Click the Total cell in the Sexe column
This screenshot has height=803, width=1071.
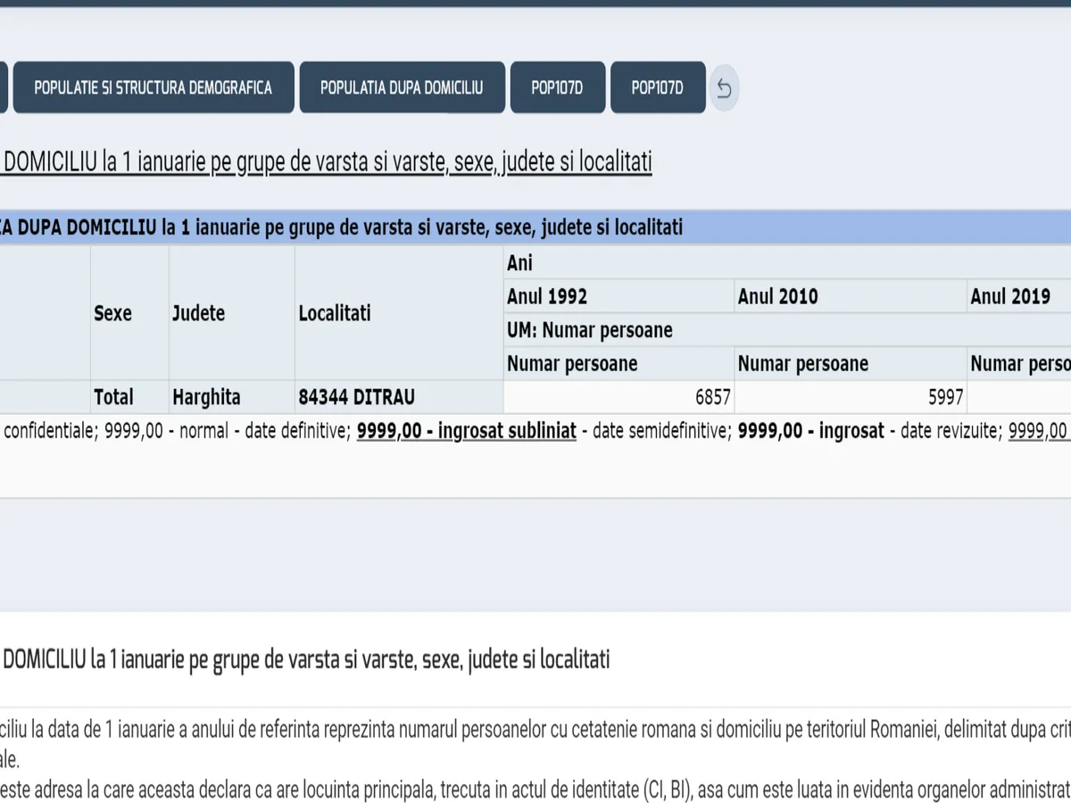pos(113,397)
